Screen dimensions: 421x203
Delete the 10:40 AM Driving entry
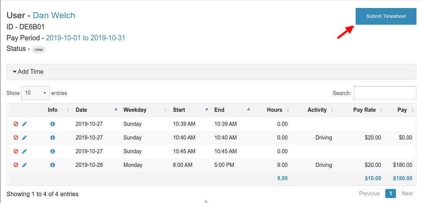point(16,138)
